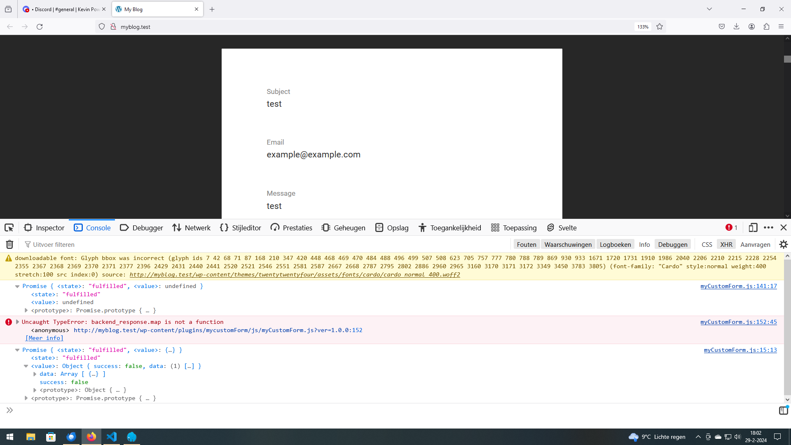Open the myCustomForm.js:152:45 source link
This screenshot has height=445, width=791.
pyautogui.click(x=738, y=322)
